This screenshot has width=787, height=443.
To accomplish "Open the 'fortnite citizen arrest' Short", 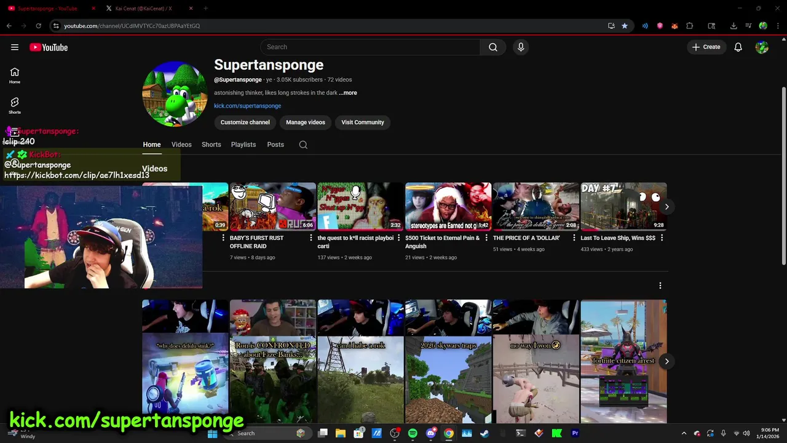I will coord(623,362).
